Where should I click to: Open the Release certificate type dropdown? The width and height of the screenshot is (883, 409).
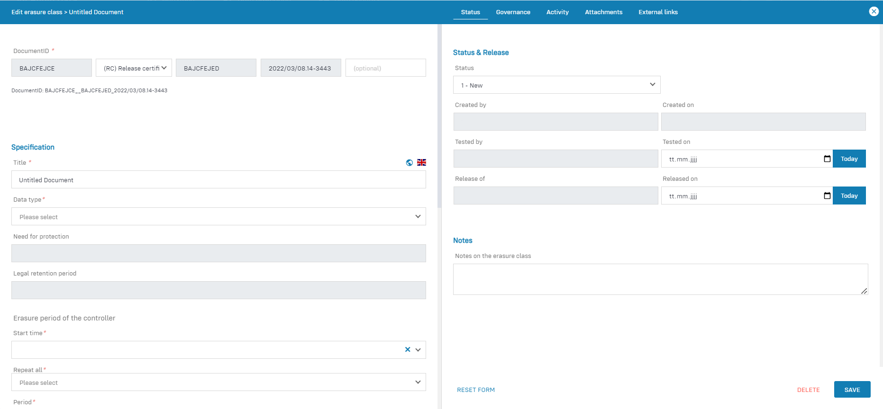tap(134, 68)
